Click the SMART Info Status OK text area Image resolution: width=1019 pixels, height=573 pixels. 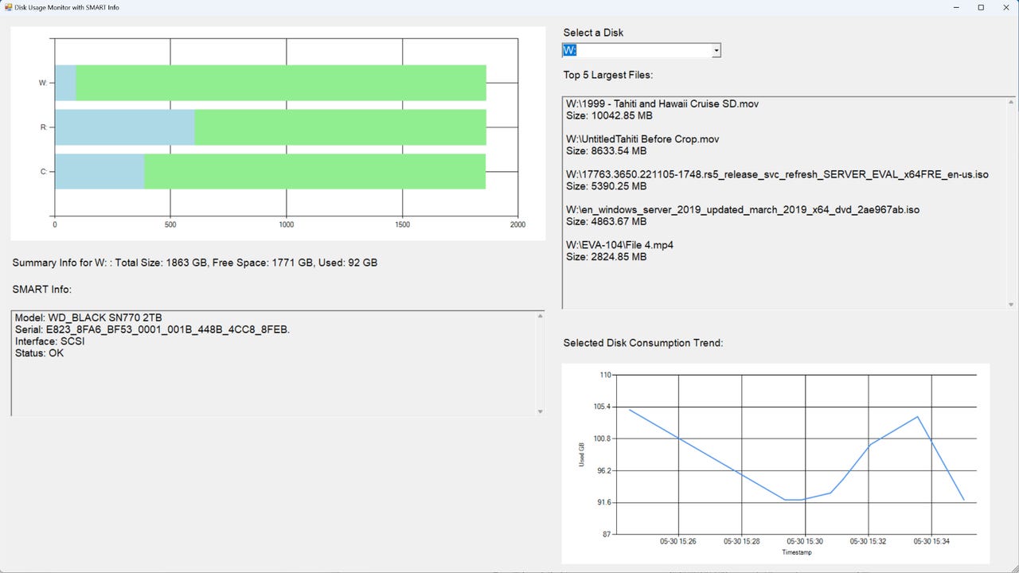tap(40, 353)
